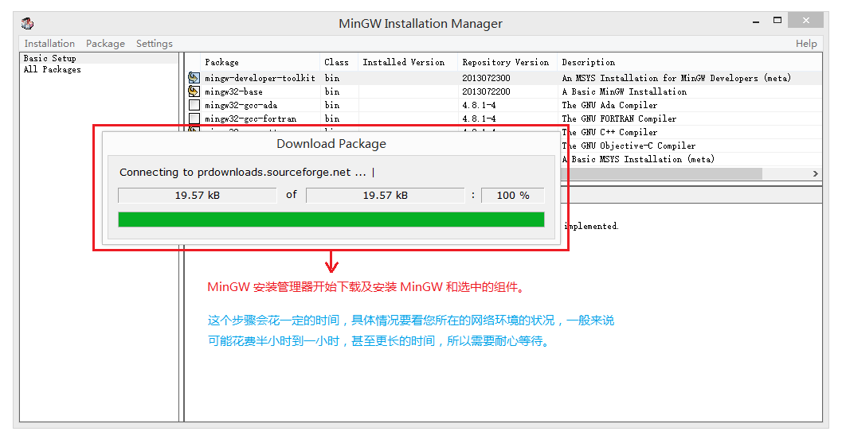Click the green download progress bar
The height and width of the screenshot is (439, 842).
point(331,219)
